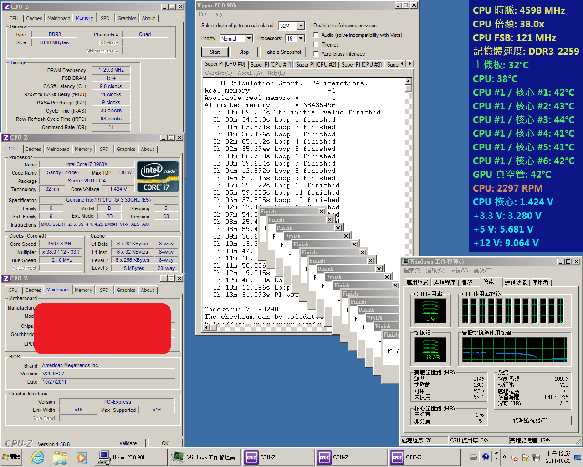This screenshot has width=583, height=467.
Task: Click the blue help question mark tray icon
Action: tap(486, 456)
